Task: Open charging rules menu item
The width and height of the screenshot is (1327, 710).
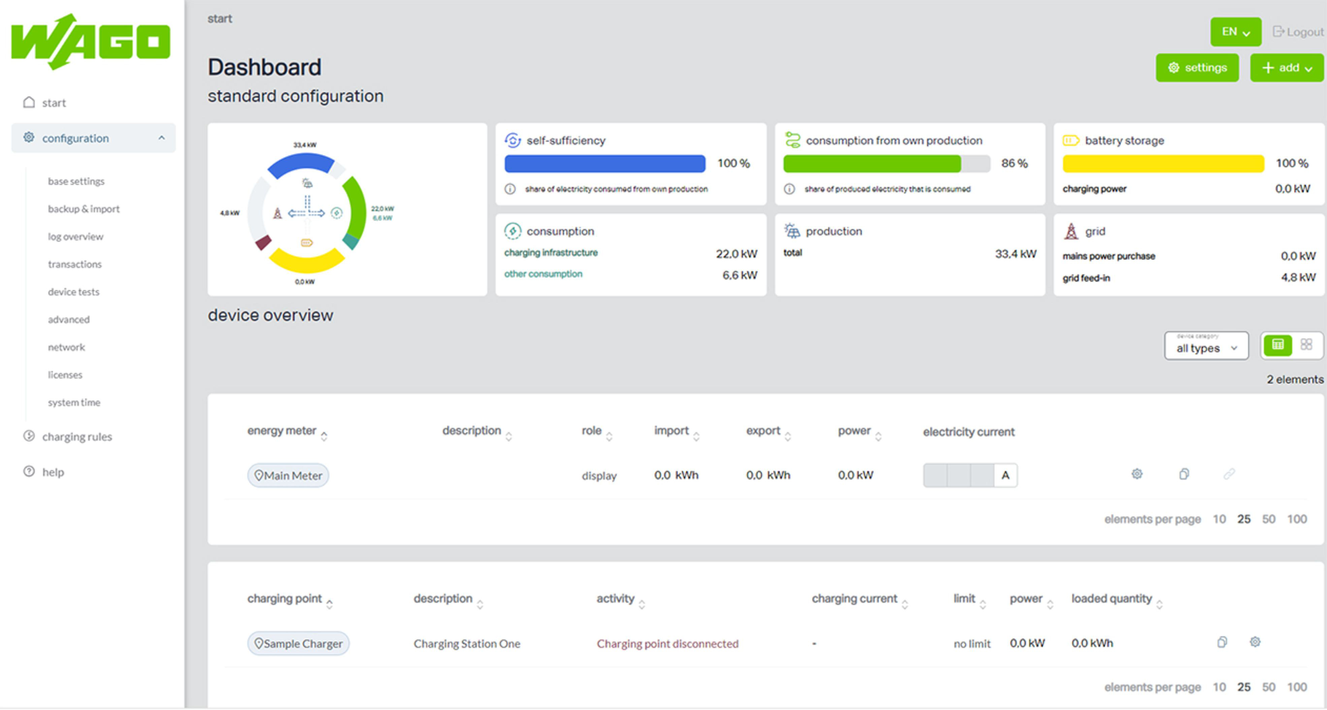Action: [x=77, y=437]
